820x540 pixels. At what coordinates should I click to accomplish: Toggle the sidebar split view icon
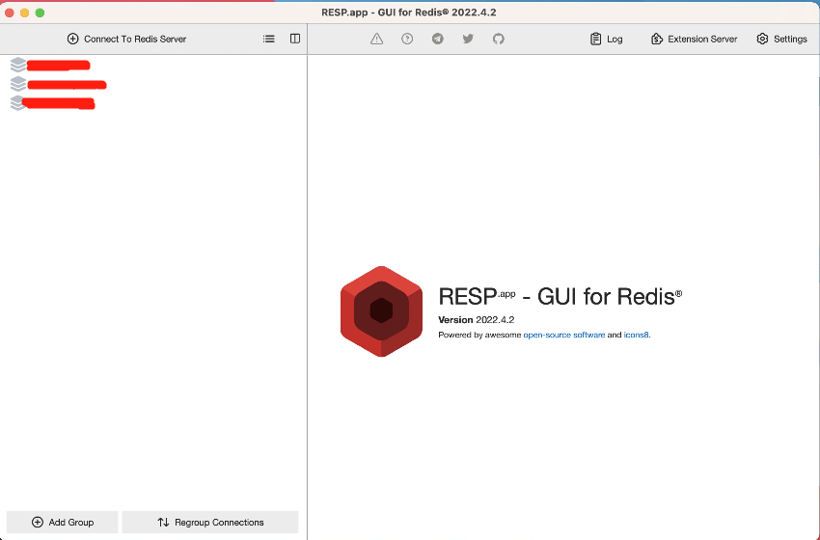pos(295,39)
